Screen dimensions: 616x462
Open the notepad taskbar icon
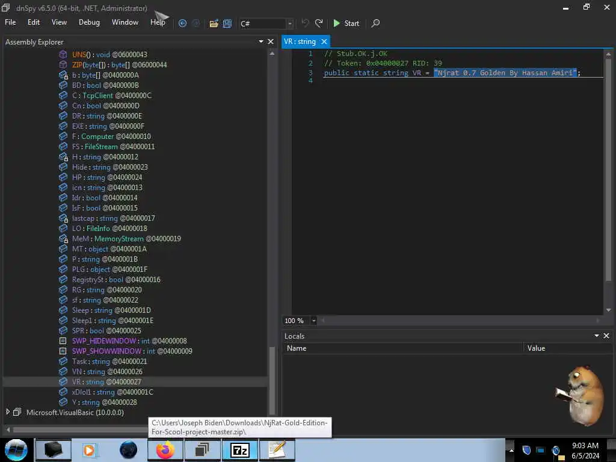[277, 450]
